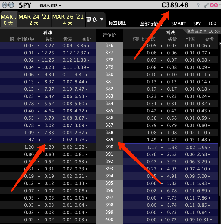Click put bid 1.45 at strike 389
The height and width of the screenshot is (224, 221).
click(172, 140)
